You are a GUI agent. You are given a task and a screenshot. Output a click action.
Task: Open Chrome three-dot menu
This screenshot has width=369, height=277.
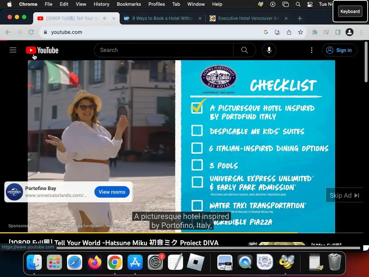point(361,32)
